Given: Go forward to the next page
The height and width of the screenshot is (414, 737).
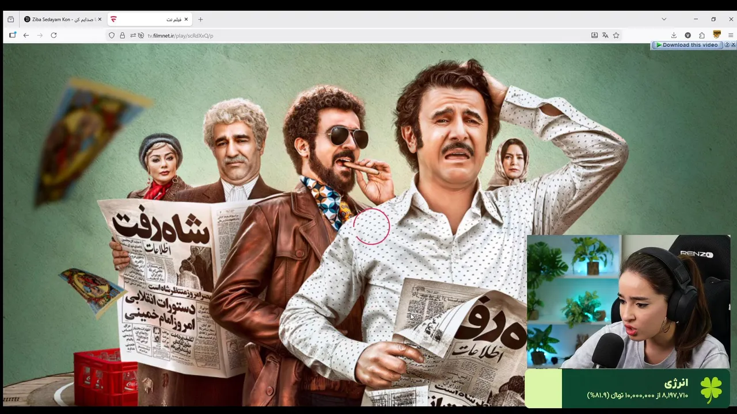Looking at the screenshot, I should point(40,35).
